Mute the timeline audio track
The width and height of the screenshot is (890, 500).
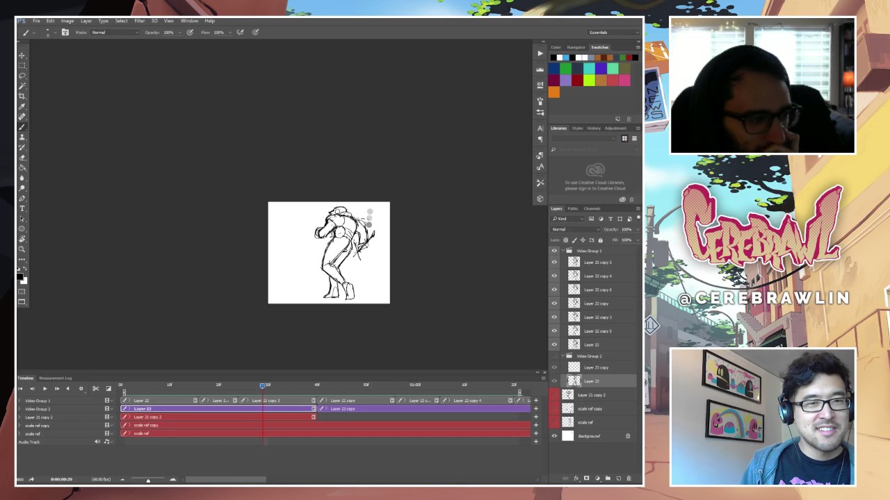97,442
